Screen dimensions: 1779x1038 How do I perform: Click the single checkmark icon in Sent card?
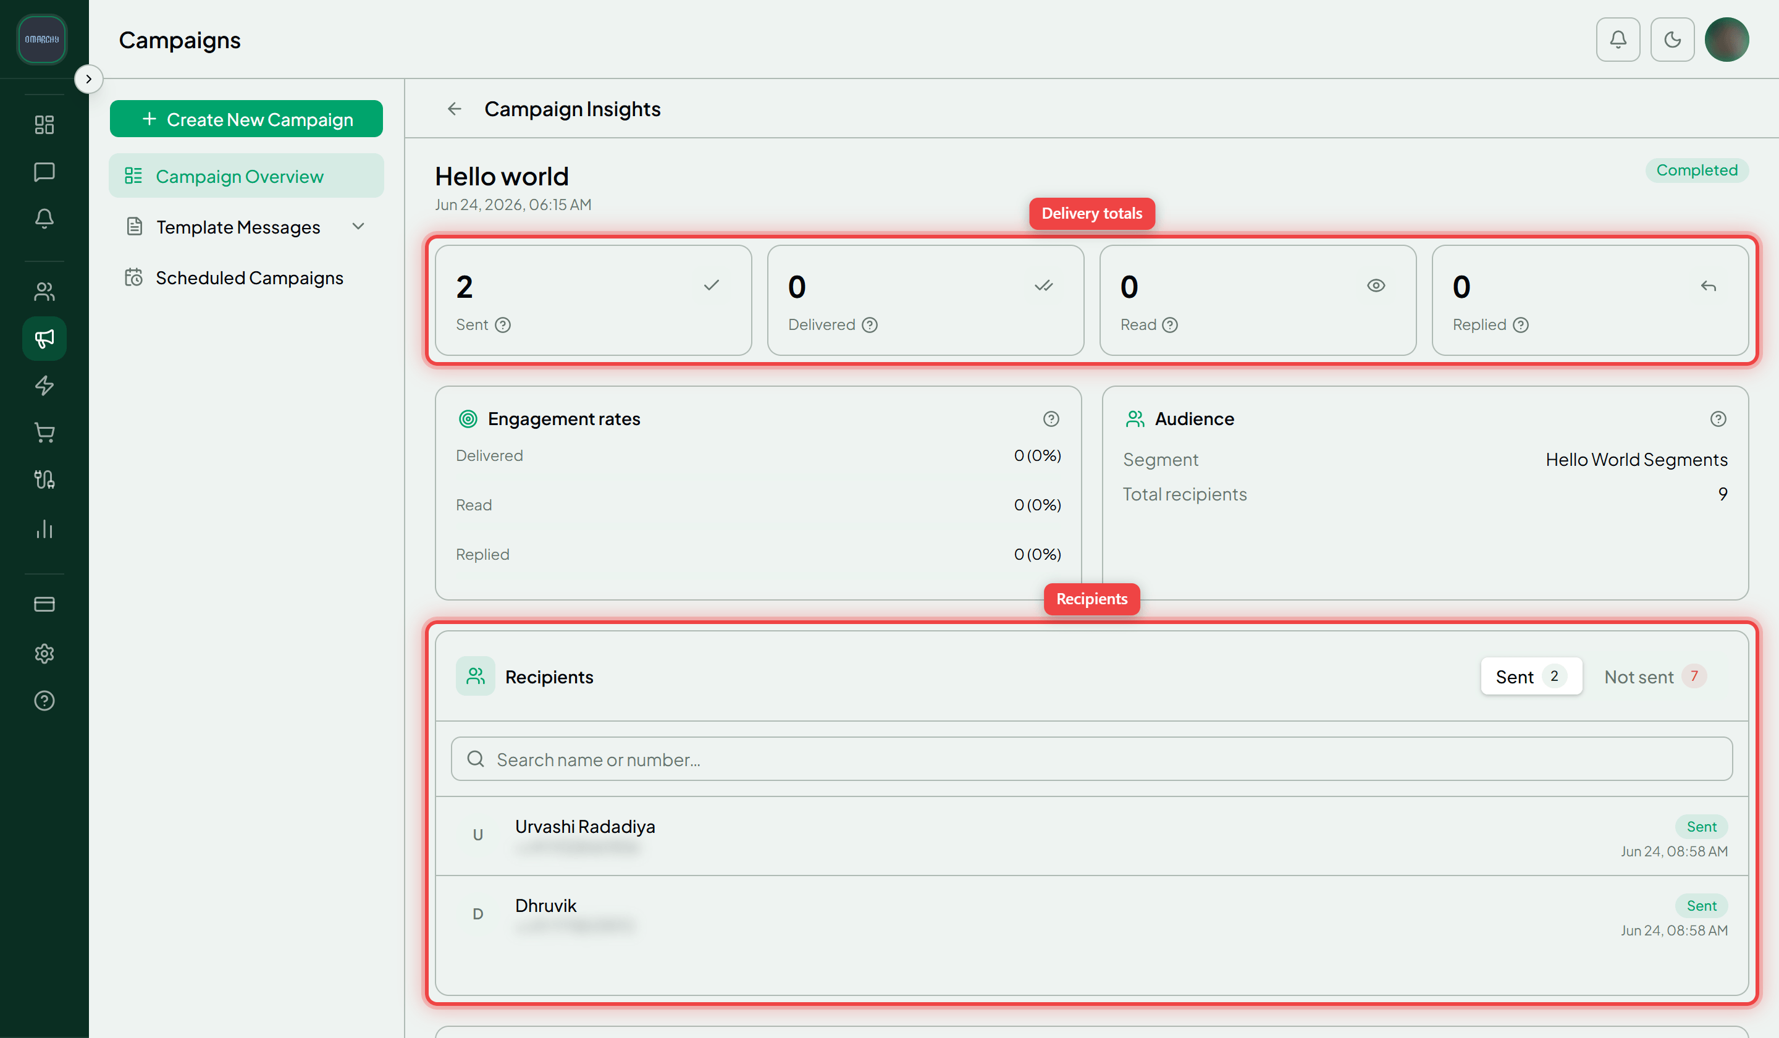712,285
